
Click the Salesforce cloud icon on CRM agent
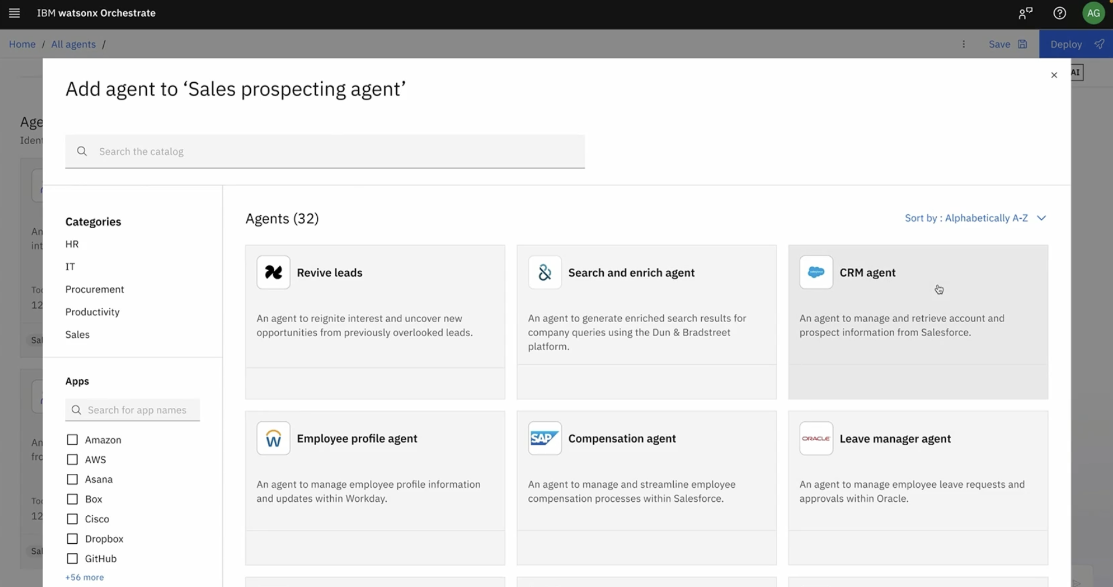pyautogui.click(x=816, y=272)
